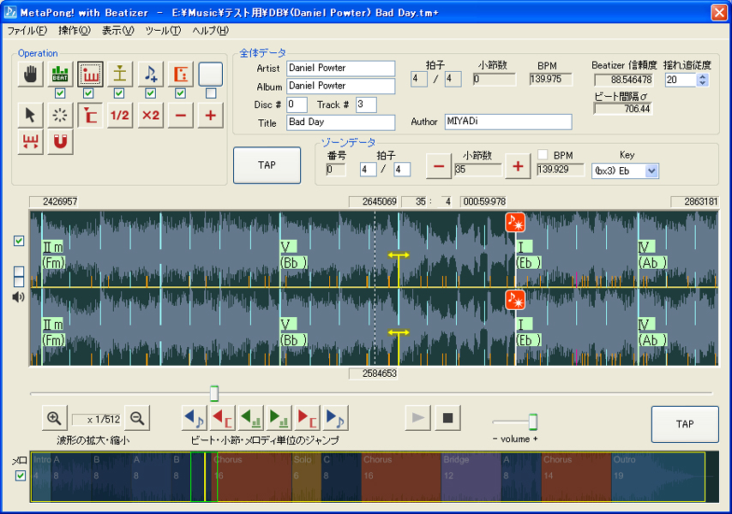The height and width of the screenshot is (514, 732).
Task: Open the Key dropdown showing Eb
Action: pos(650,170)
